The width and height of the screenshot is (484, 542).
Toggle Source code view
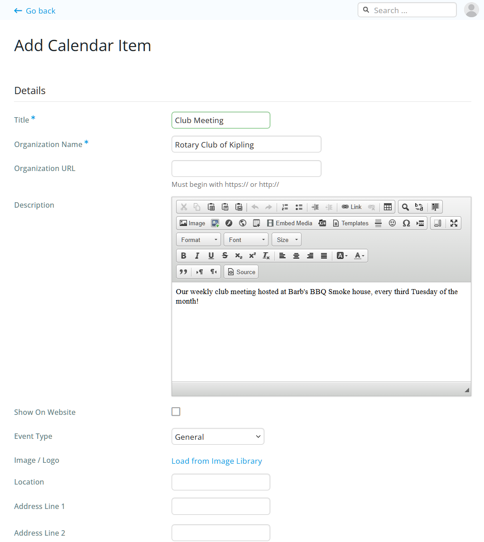[x=241, y=272]
